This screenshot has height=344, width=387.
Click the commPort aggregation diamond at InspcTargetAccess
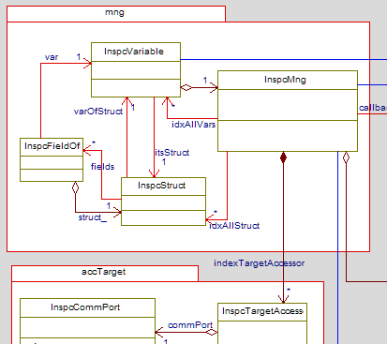pyautogui.click(x=212, y=332)
